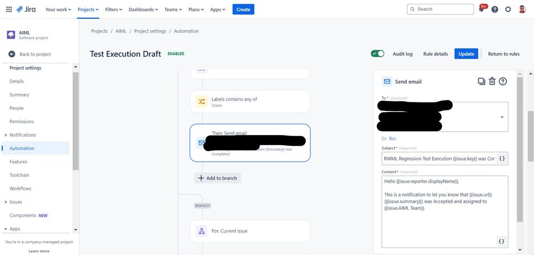534x255 pixels.
Task: Open Project settings breadcrumb link
Action: [150, 31]
